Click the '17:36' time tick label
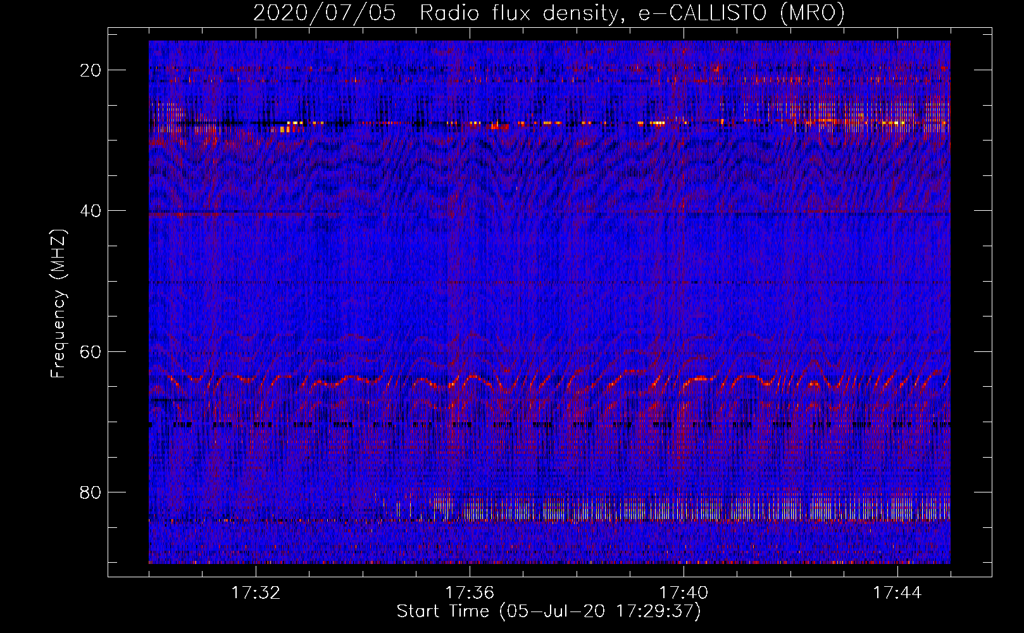 (470, 593)
